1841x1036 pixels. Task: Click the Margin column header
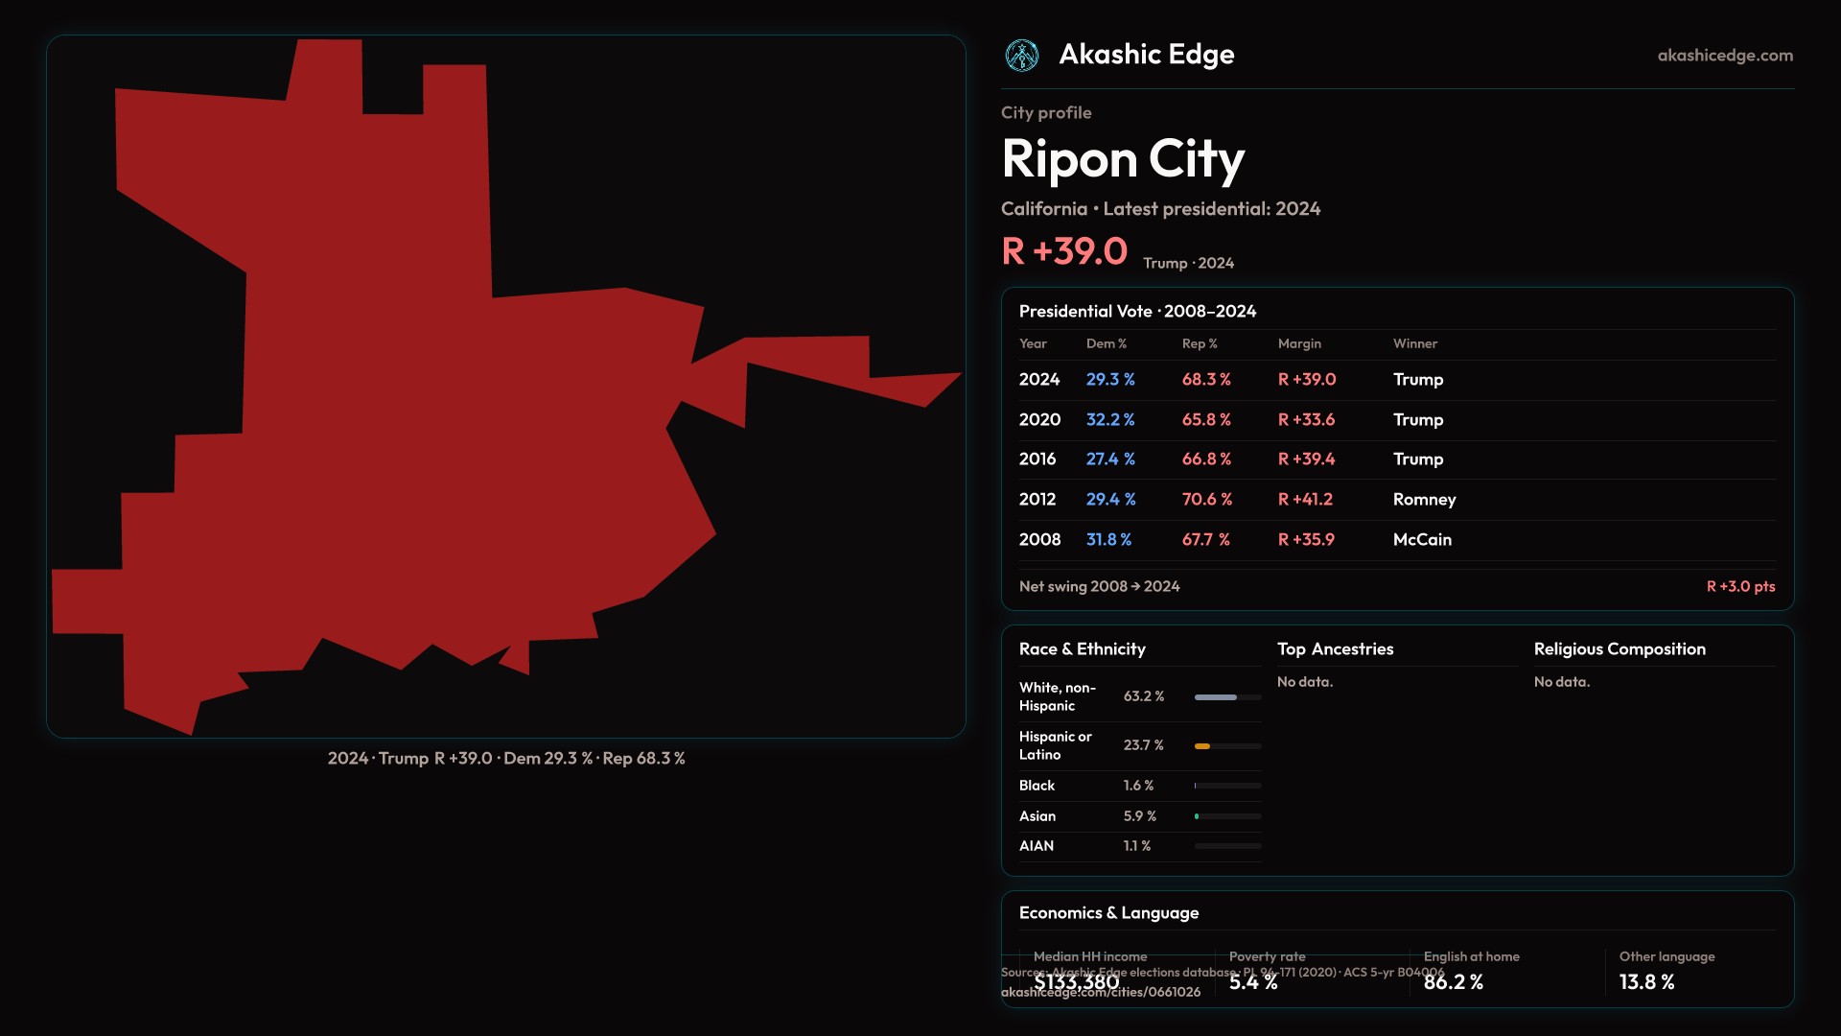click(1299, 343)
